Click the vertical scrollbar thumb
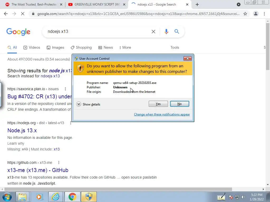This screenshot has width=270, height=202. pos(268,46)
